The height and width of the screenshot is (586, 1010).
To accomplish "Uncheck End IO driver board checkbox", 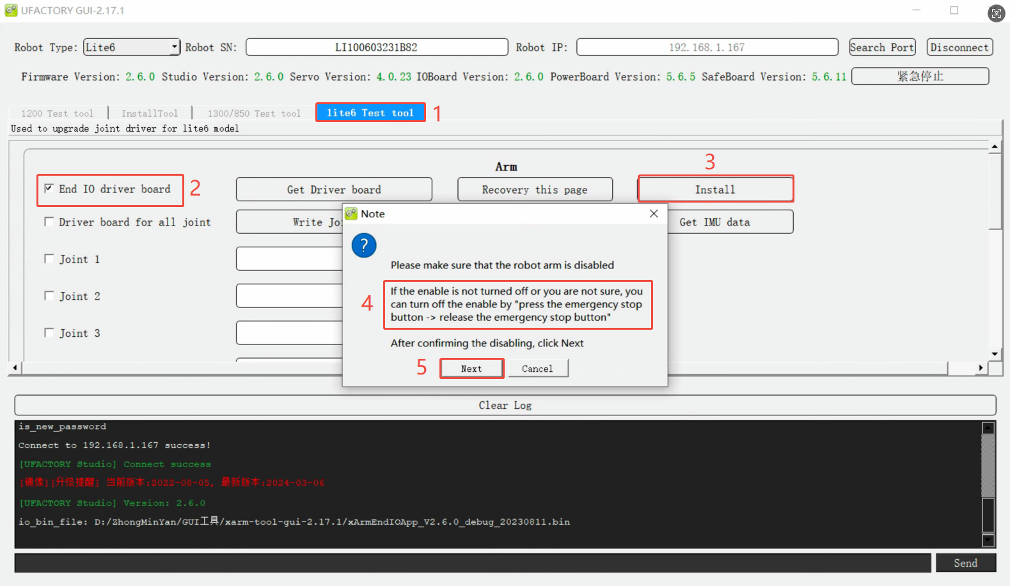I will (x=49, y=189).
